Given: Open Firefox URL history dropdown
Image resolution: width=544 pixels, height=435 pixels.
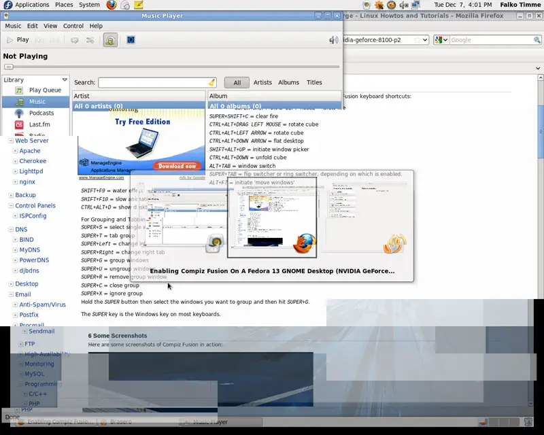Looking at the screenshot, I should click(425, 40).
